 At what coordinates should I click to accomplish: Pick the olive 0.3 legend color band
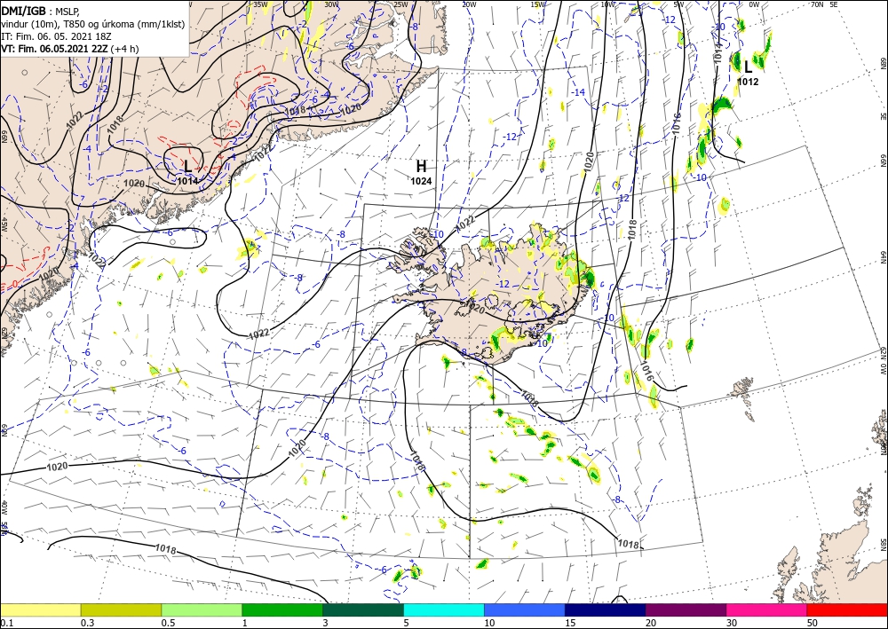121,610
